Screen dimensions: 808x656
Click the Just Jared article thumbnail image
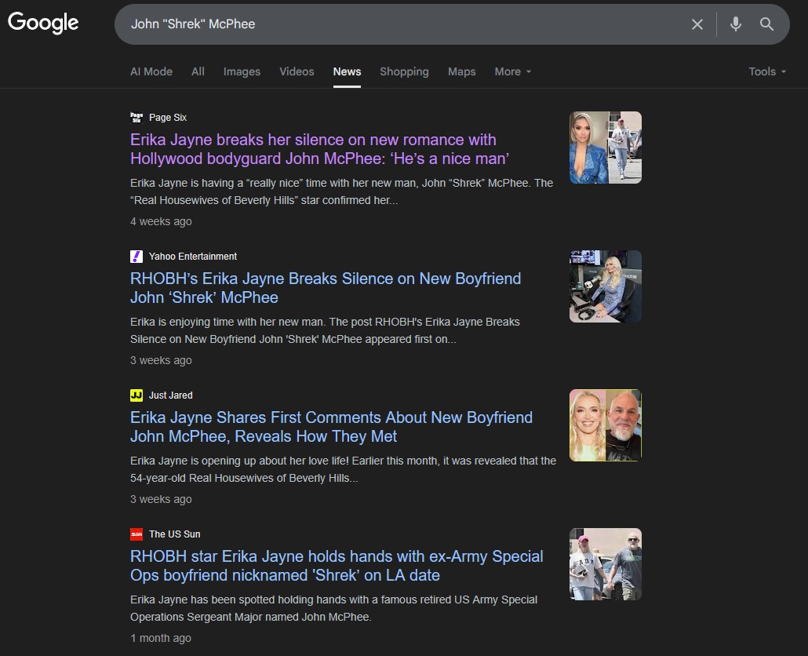tap(605, 425)
